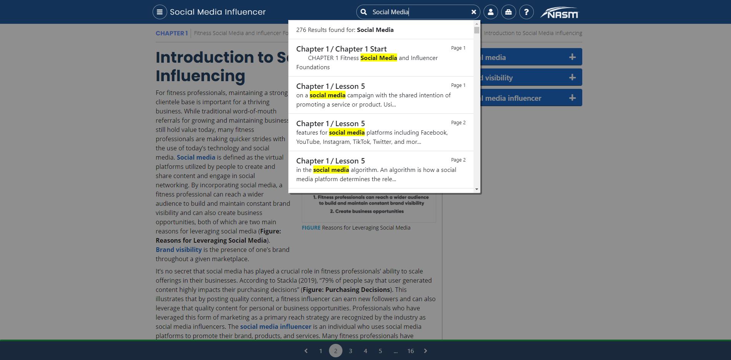The image size is (731, 360).
Task: Click the Brand visibility glossary term link
Action: click(x=179, y=250)
